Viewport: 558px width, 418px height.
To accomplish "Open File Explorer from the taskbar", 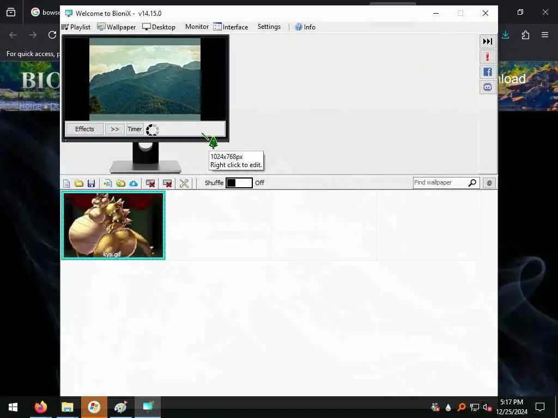I will click(x=67, y=407).
